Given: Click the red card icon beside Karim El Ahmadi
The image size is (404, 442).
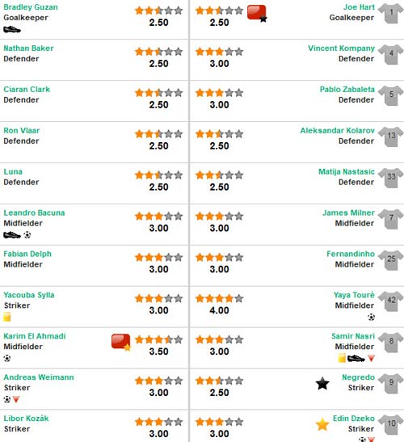Looking at the screenshot, I should click(121, 343).
